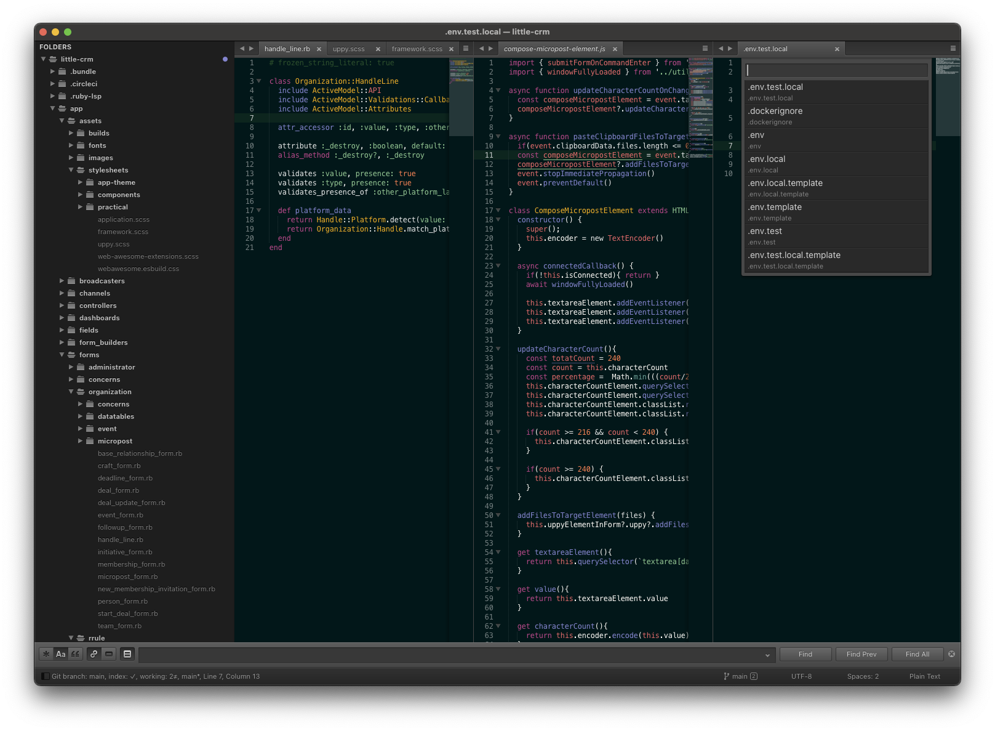Click the Find Prev button

(x=861, y=654)
